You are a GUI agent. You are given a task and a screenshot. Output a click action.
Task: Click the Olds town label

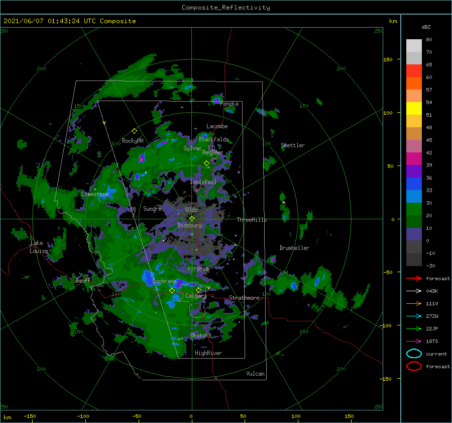click(191, 210)
